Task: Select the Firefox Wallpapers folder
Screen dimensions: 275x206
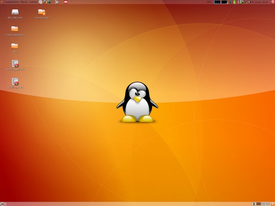Action: click(15, 29)
